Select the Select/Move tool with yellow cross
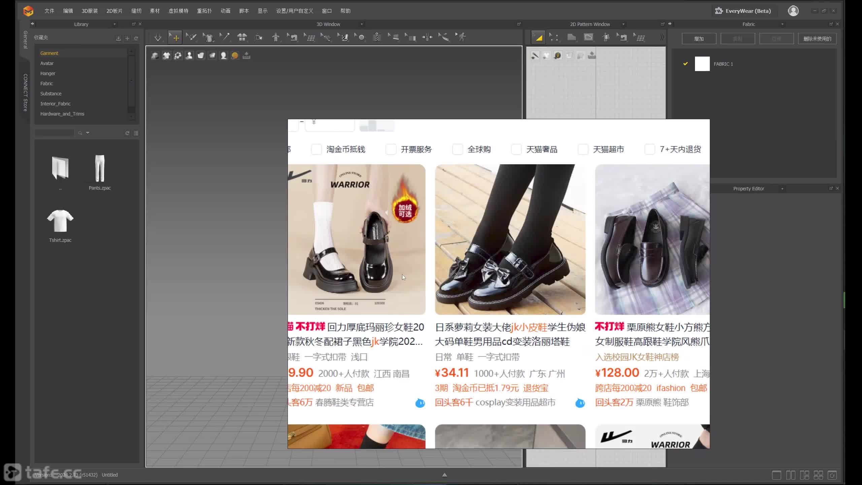The height and width of the screenshot is (485, 862). (175, 38)
